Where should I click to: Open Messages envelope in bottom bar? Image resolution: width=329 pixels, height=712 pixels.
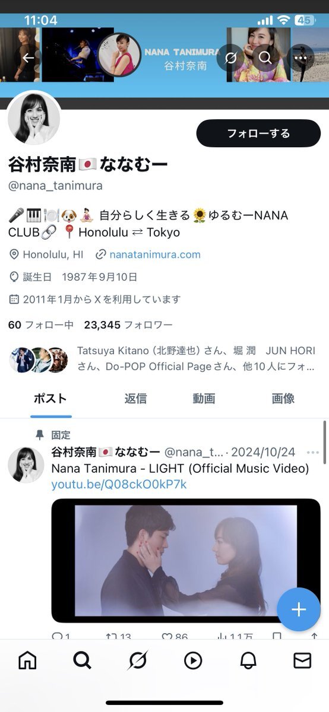point(302,660)
